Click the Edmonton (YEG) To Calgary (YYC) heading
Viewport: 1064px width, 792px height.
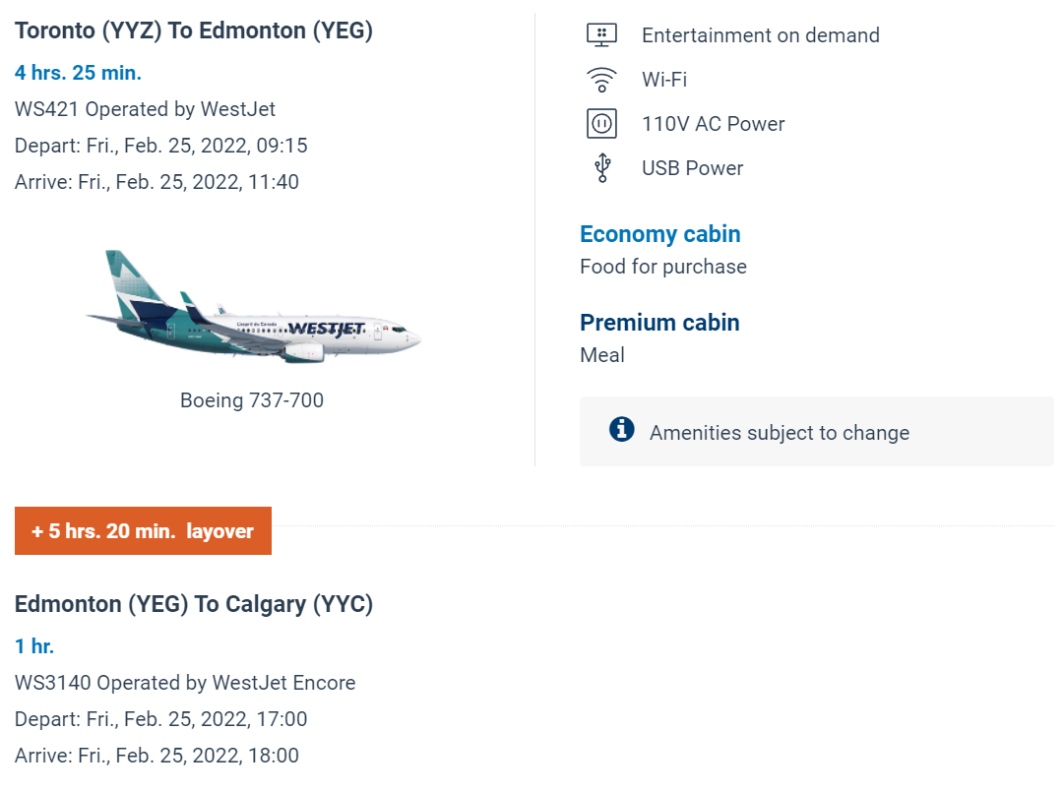[194, 604]
